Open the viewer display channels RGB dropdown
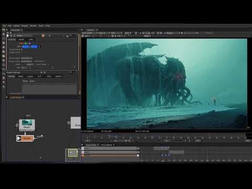The height and width of the screenshot is (189, 252). pyautogui.click(x=116, y=33)
